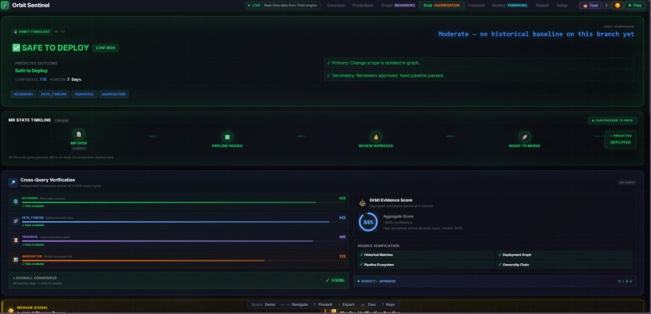Click the Pipeline Ecosystem verification item

[x=426, y=265]
